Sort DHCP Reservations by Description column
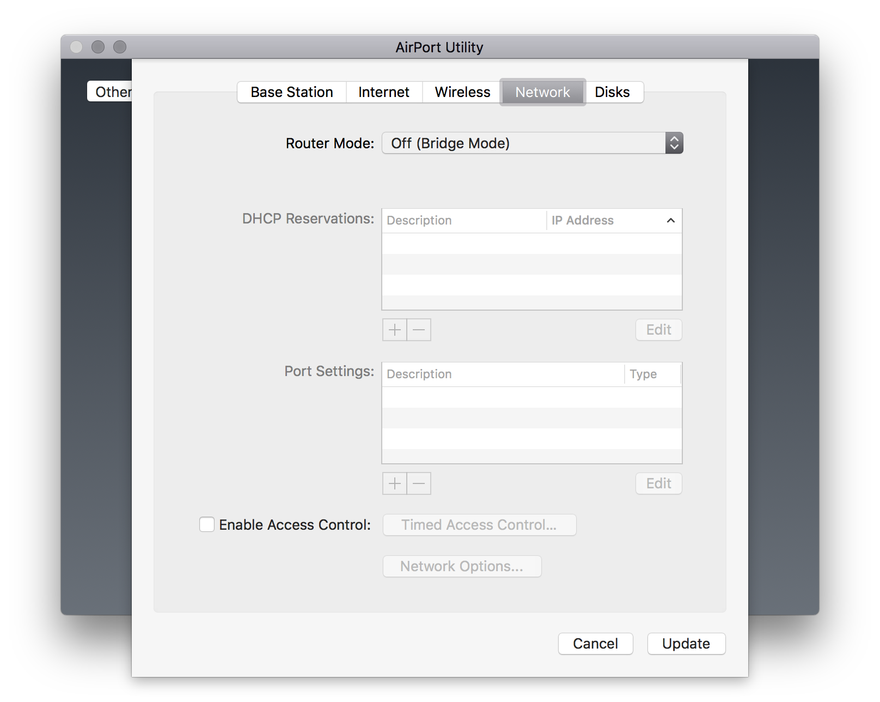The image size is (880, 702). coord(464,221)
